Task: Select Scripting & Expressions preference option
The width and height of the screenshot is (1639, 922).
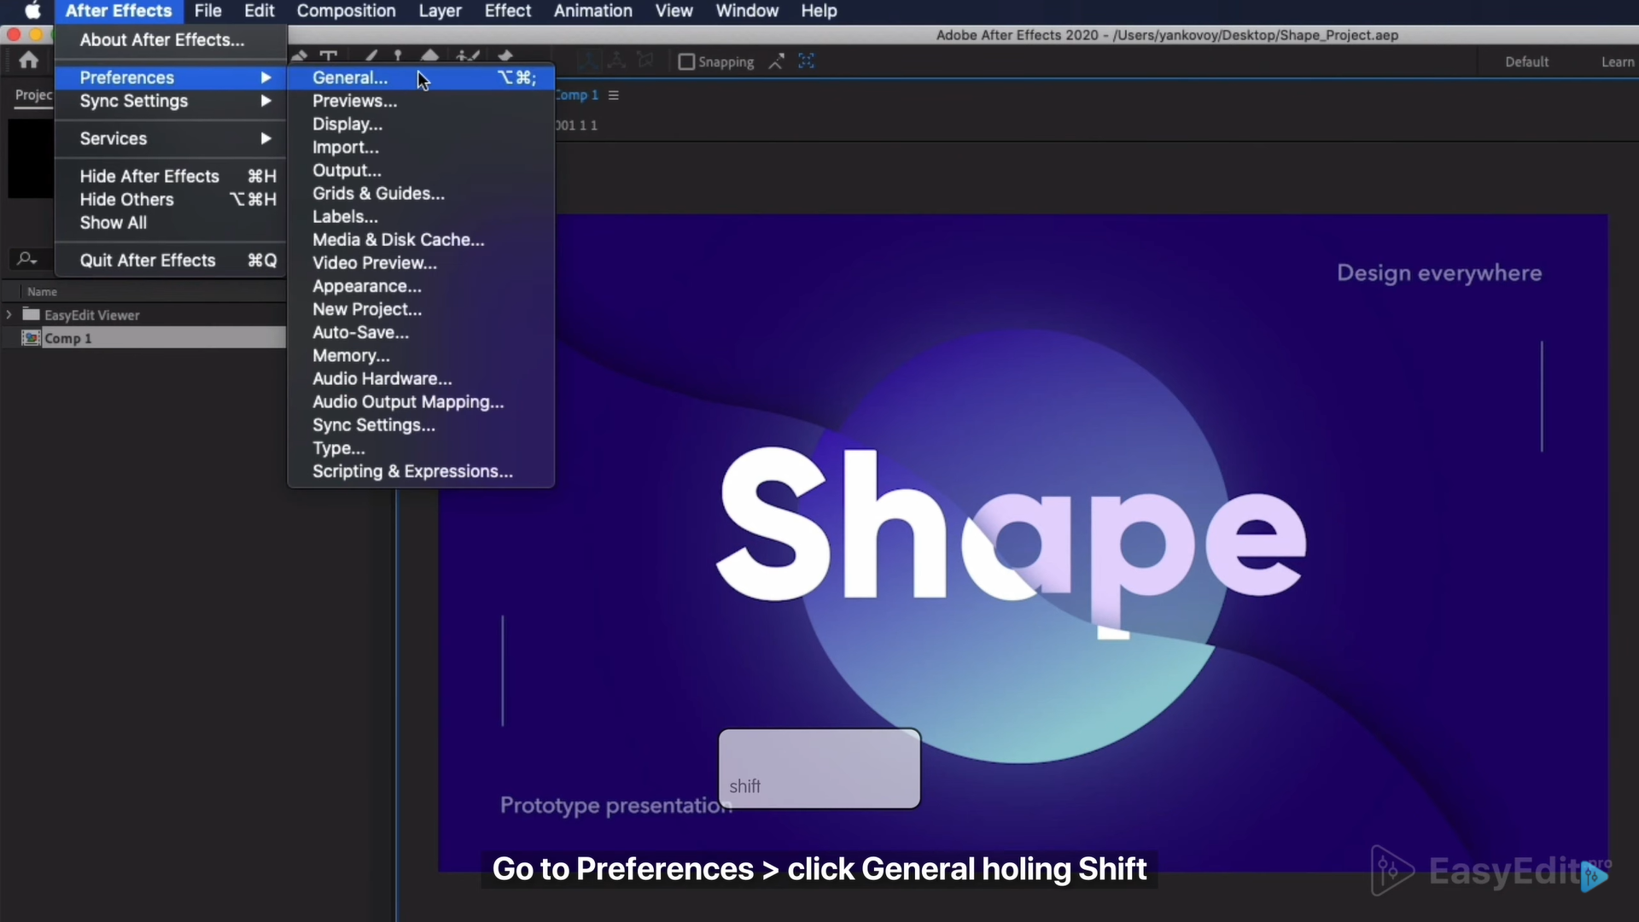Action: point(412,470)
